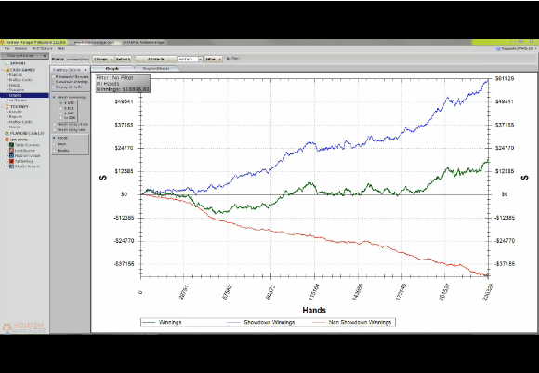Image resolution: width=539 pixels, height=373 pixels.
Task: Select the EUR currency radio button
Action: pos(61,108)
